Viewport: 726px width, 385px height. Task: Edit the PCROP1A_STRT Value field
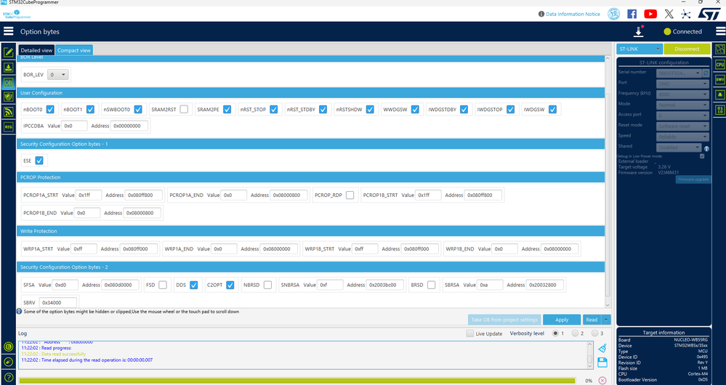[x=89, y=195]
